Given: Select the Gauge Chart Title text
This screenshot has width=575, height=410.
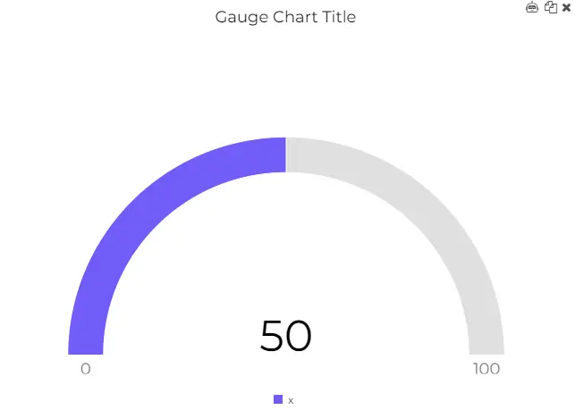Looking at the screenshot, I should click(x=285, y=17).
